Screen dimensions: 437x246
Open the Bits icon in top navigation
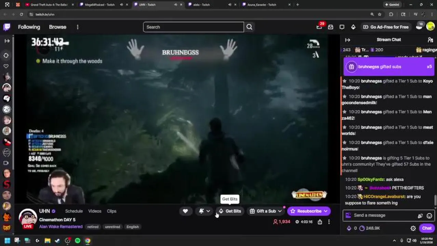pos(353,27)
